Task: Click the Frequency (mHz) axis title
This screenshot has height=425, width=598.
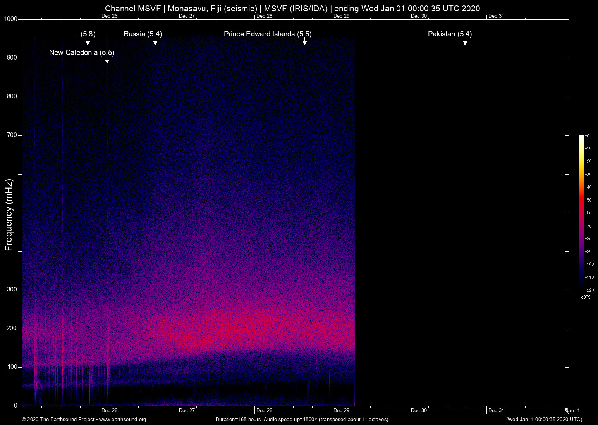Action: point(9,215)
